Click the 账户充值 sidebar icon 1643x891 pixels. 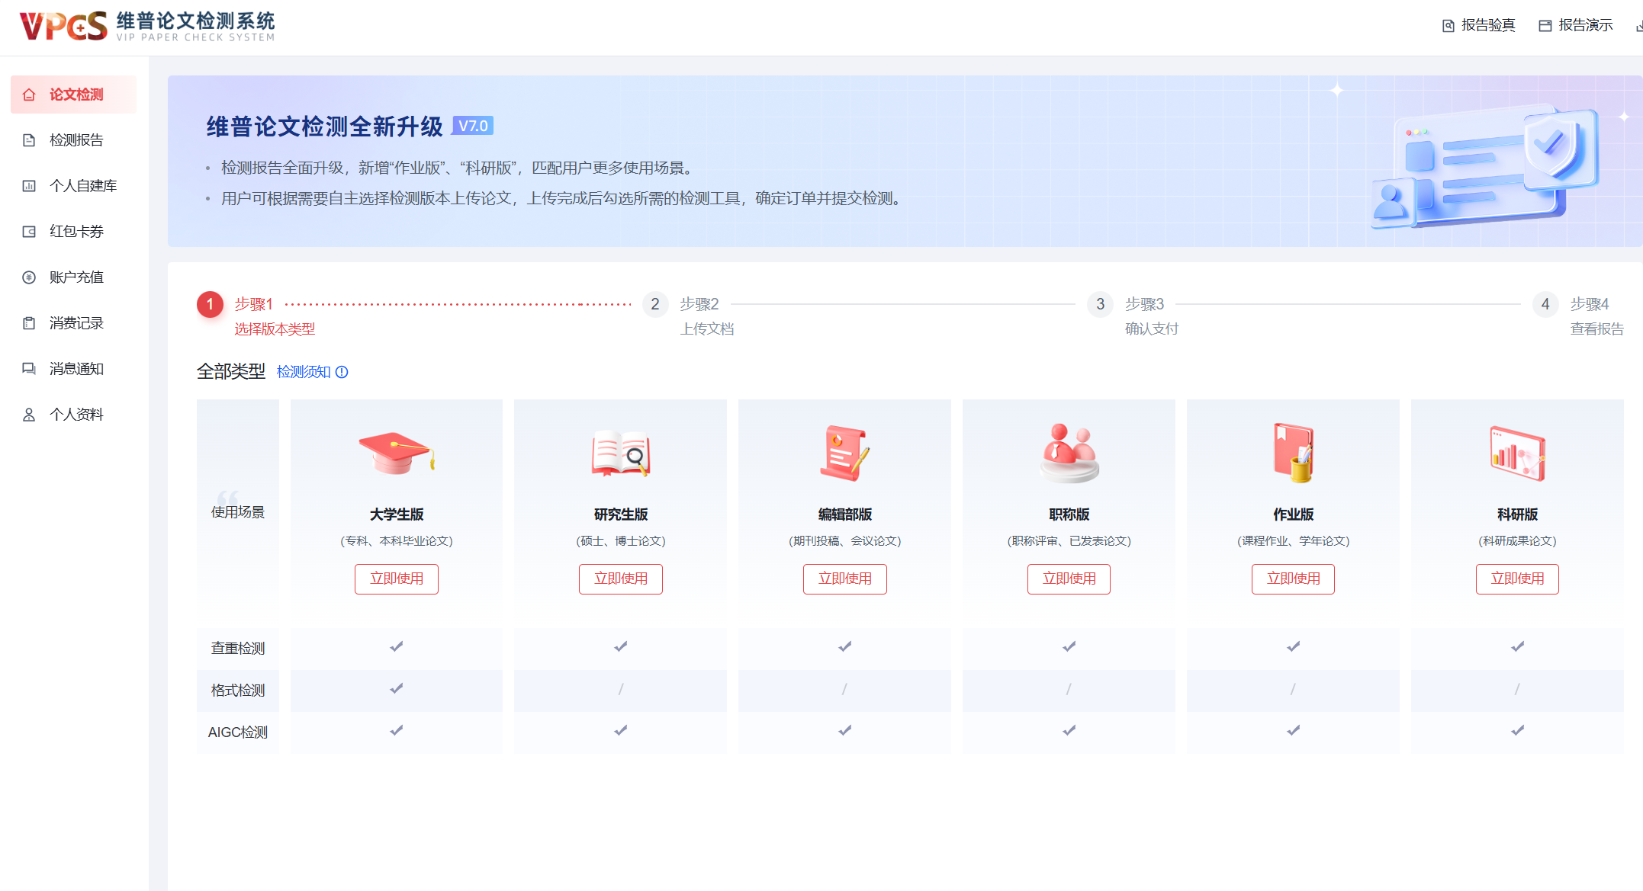28,277
